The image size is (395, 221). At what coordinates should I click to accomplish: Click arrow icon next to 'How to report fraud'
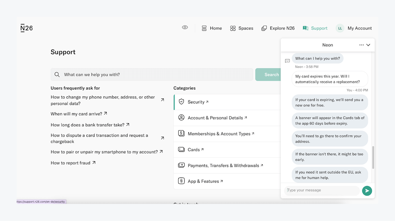[x=94, y=162]
